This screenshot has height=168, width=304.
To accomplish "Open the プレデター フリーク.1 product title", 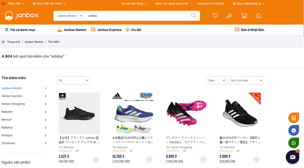I will pos(186,140).
